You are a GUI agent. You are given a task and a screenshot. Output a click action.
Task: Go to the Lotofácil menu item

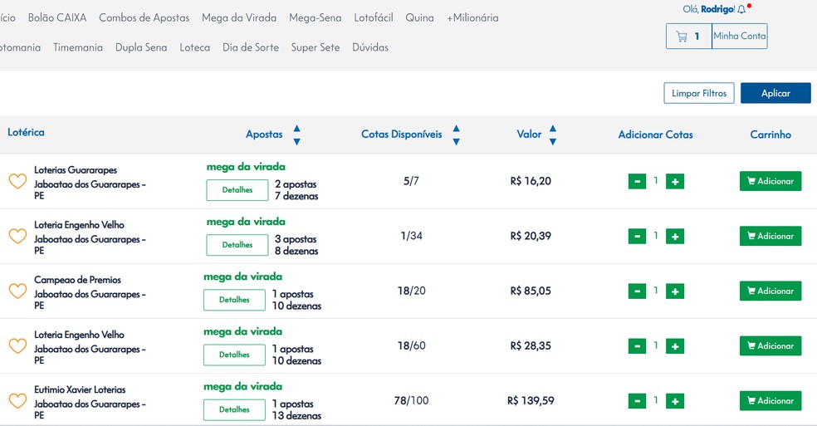(374, 17)
